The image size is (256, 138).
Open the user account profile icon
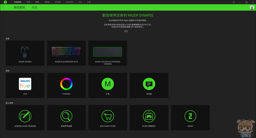pos(252,8)
